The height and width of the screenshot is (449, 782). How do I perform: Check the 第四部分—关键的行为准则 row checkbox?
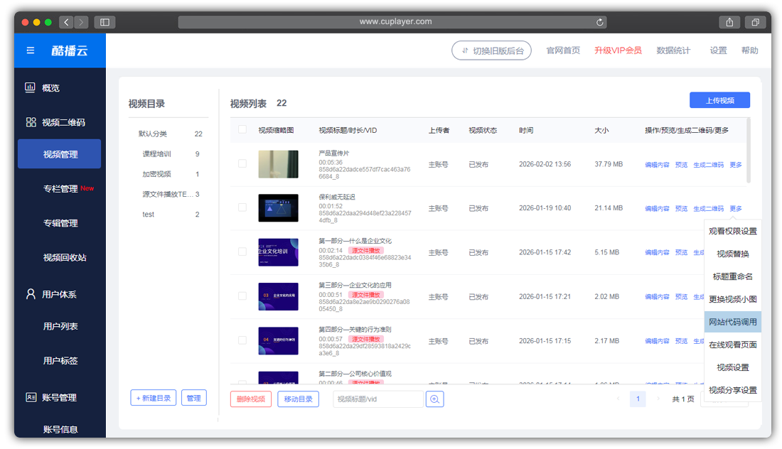pos(242,340)
